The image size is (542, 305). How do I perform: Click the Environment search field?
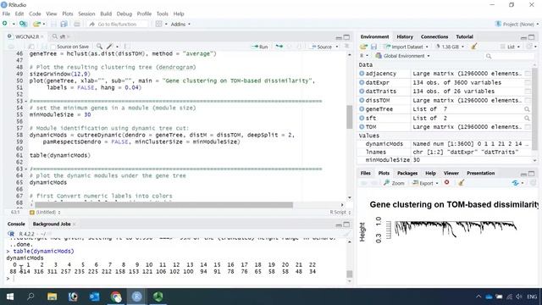pos(509,56)
